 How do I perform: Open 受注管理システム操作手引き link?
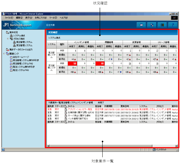point(26,60)
